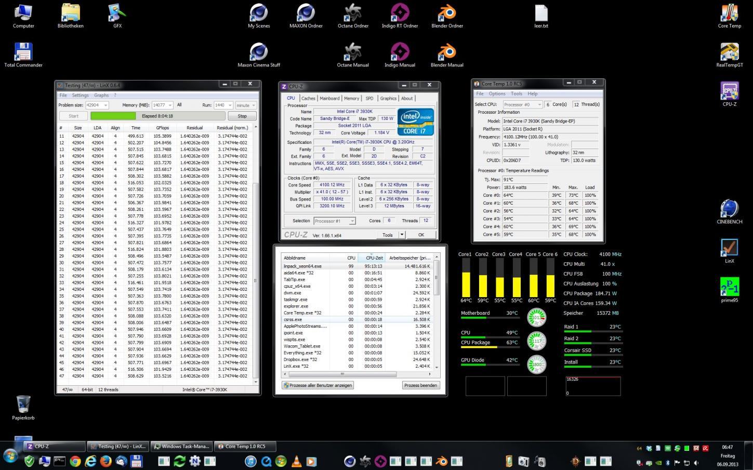This screenshot has height=470, width=753.
Task: Open the Blender Ordner icon
Action: click(447, 16)
